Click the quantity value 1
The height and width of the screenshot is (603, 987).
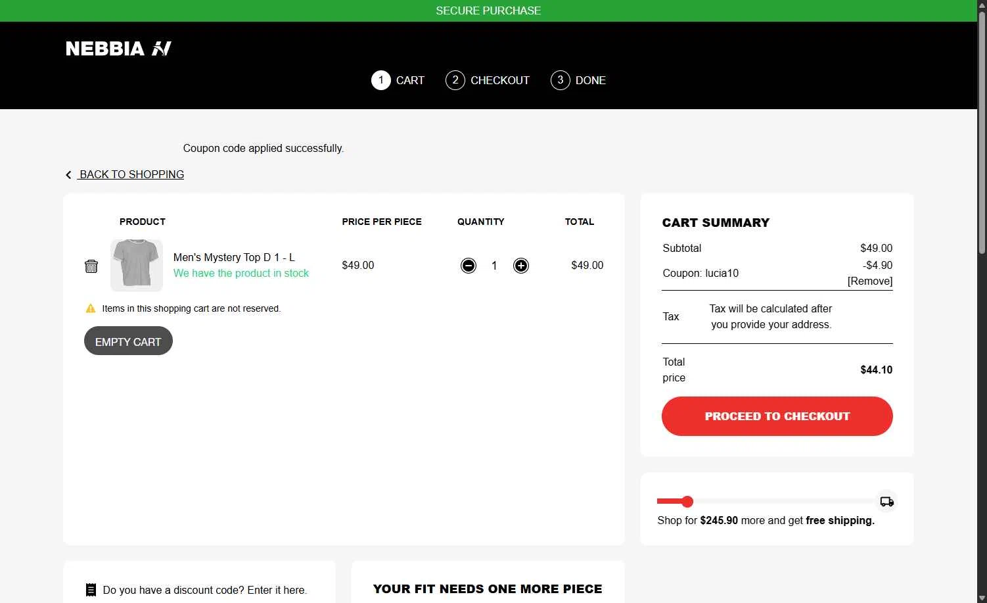coord(494,266)
